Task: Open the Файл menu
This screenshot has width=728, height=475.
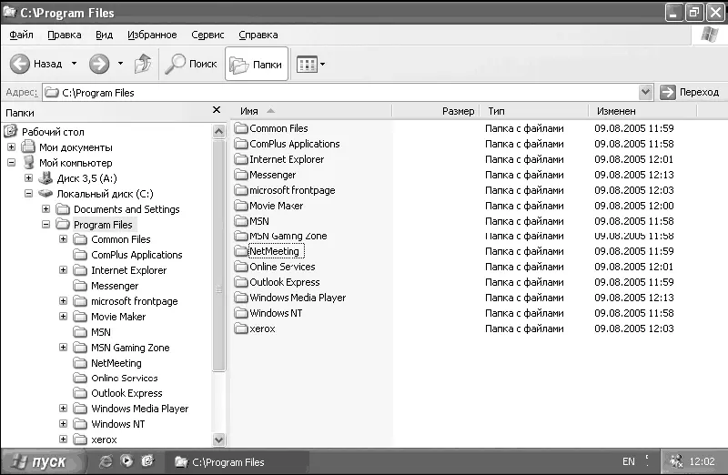Action: 21,35
